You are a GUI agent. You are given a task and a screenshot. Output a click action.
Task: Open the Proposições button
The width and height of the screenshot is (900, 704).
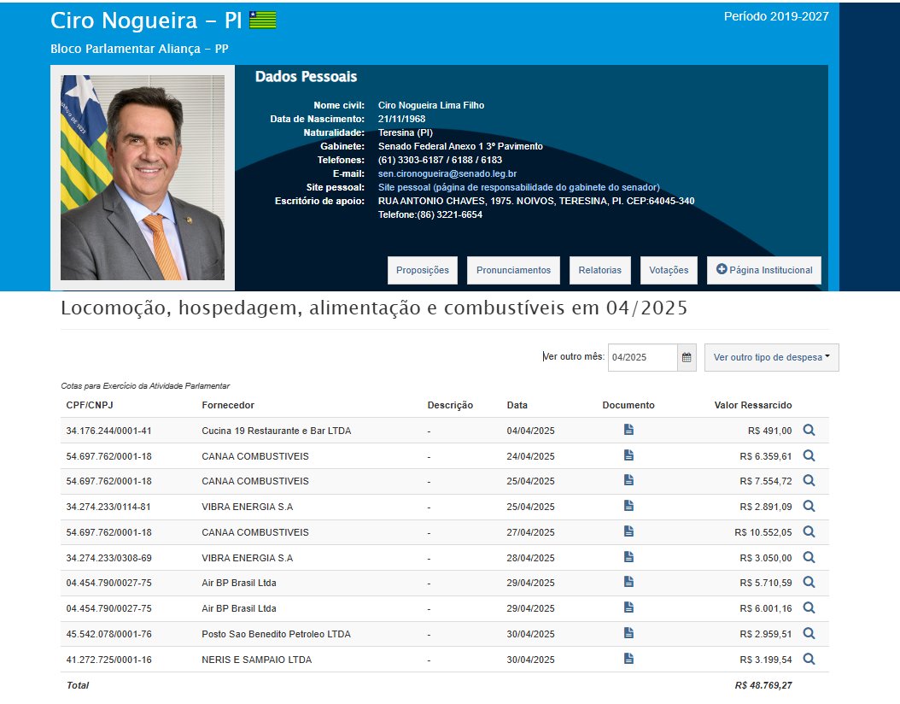tap(423, 270)
